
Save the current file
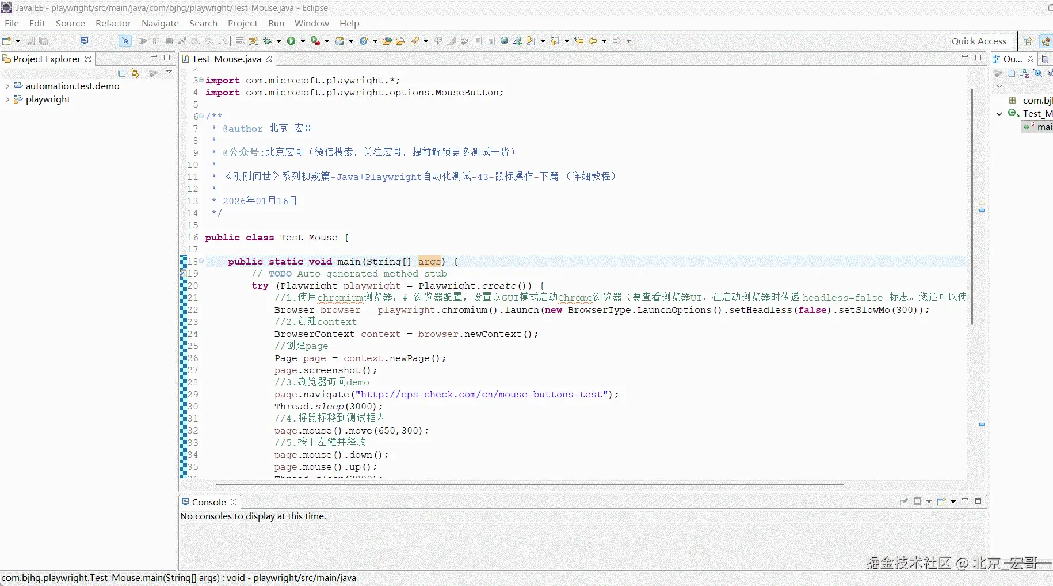point(29,40)
